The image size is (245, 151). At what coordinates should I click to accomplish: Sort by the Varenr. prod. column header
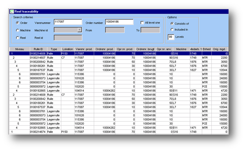84,49
